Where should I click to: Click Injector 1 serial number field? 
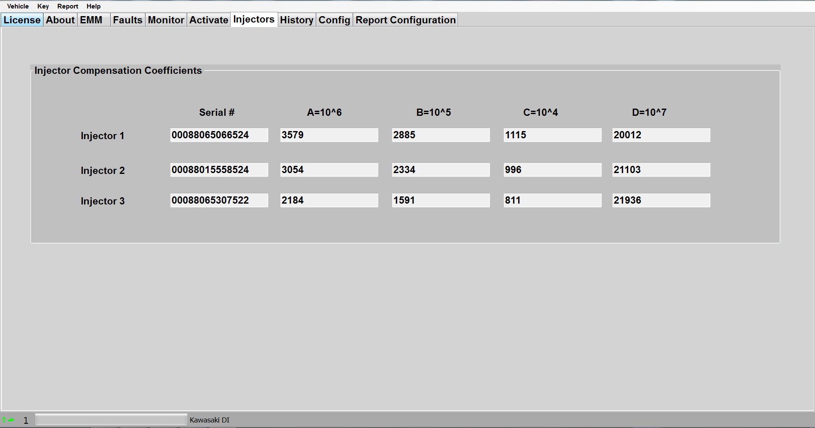tap(219, 135)
